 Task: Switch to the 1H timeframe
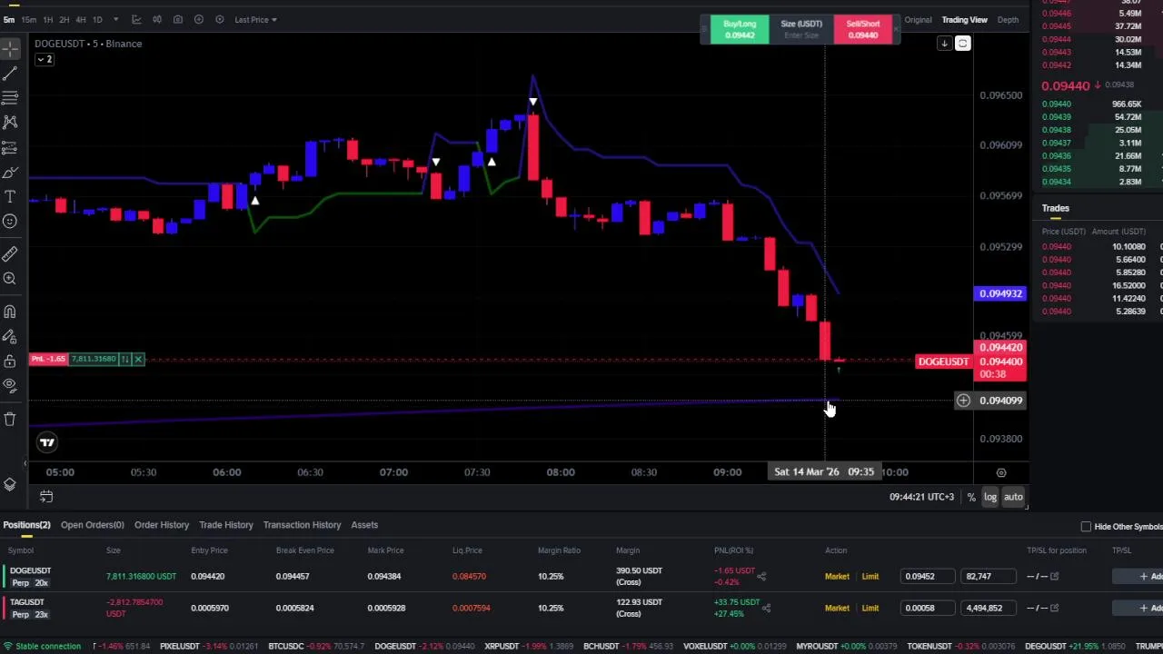point(48,19)
